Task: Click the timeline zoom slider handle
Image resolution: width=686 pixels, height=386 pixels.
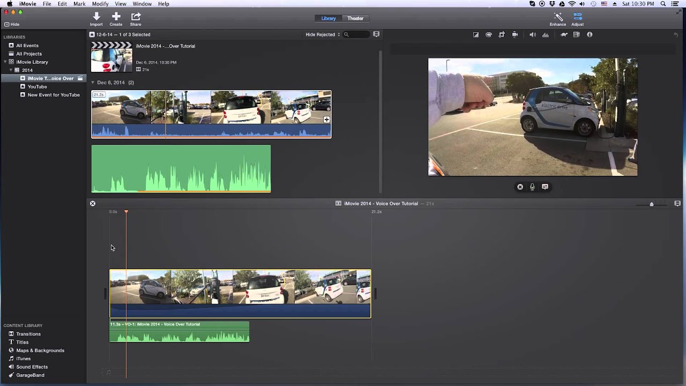Action: [x=652, y=204]
